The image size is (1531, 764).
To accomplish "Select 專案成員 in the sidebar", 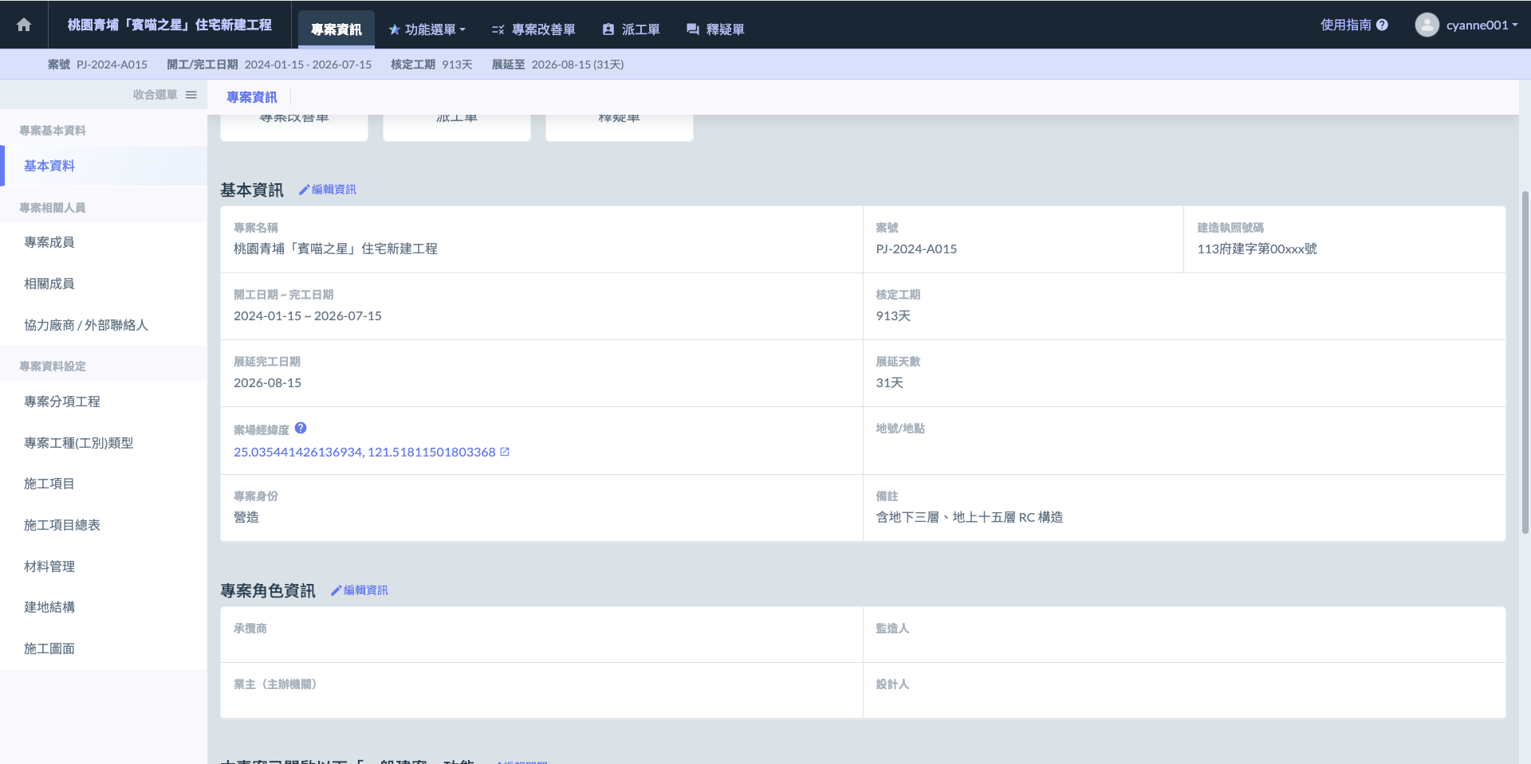I will point(49,242).
